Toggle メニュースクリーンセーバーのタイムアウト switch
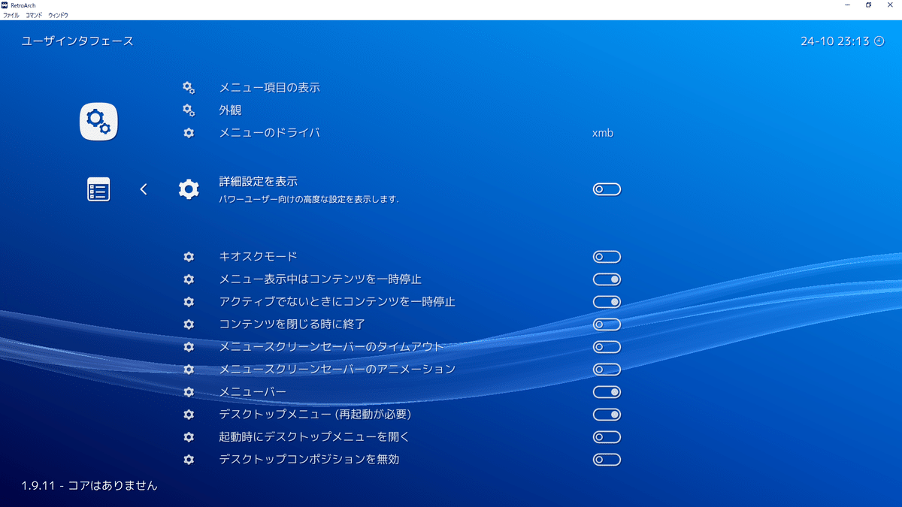902x507 pixels. point(607,347)
